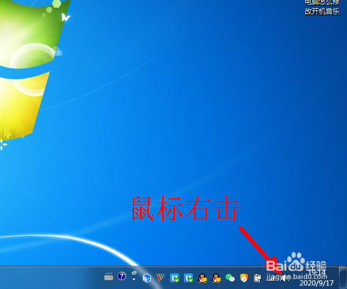Click the date 2020/9/17 in tray

[x=316, y=283]
